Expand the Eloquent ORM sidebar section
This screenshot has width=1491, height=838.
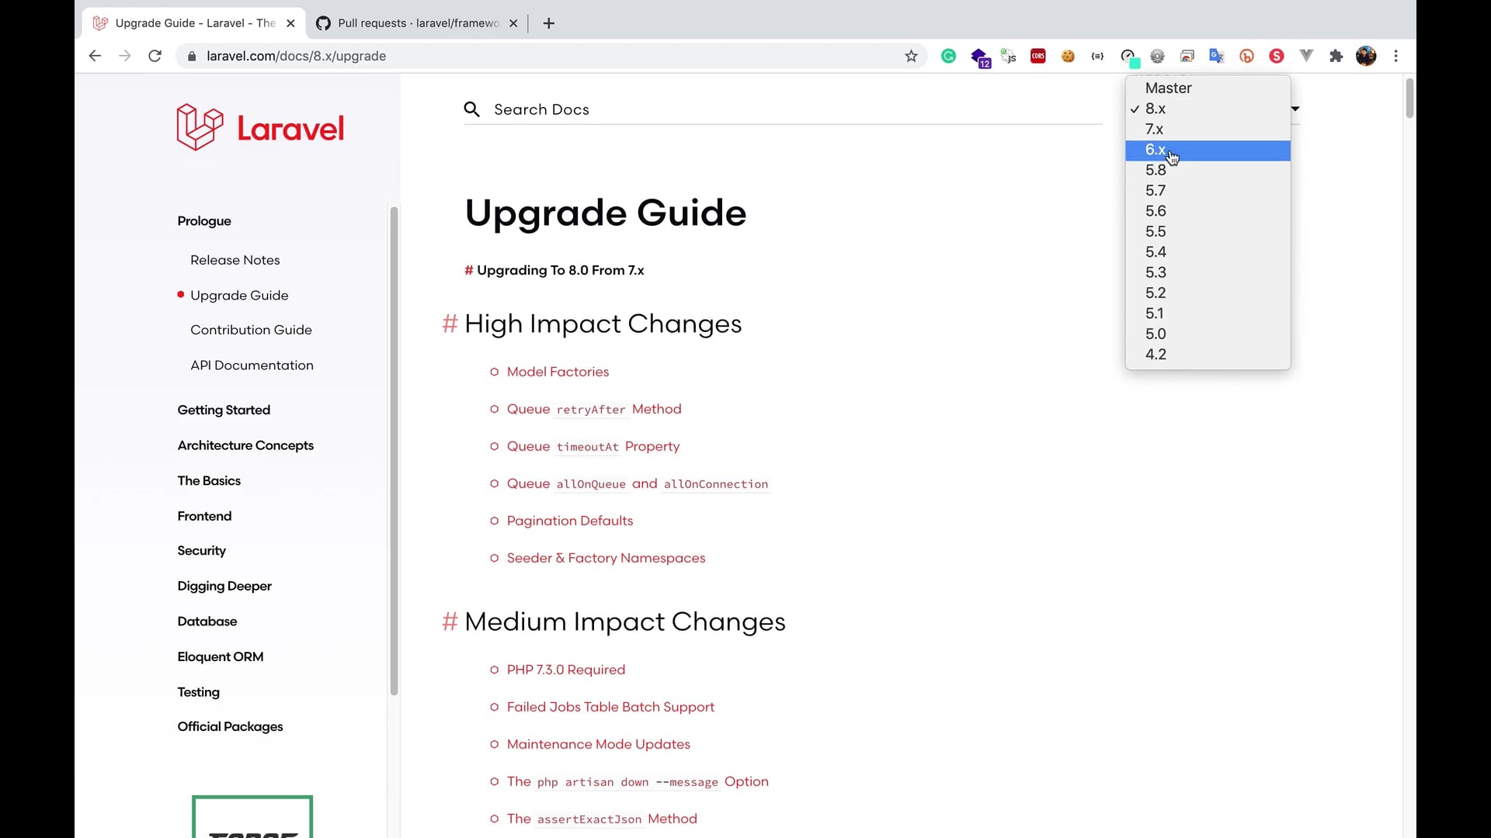(x=221, y=656)
